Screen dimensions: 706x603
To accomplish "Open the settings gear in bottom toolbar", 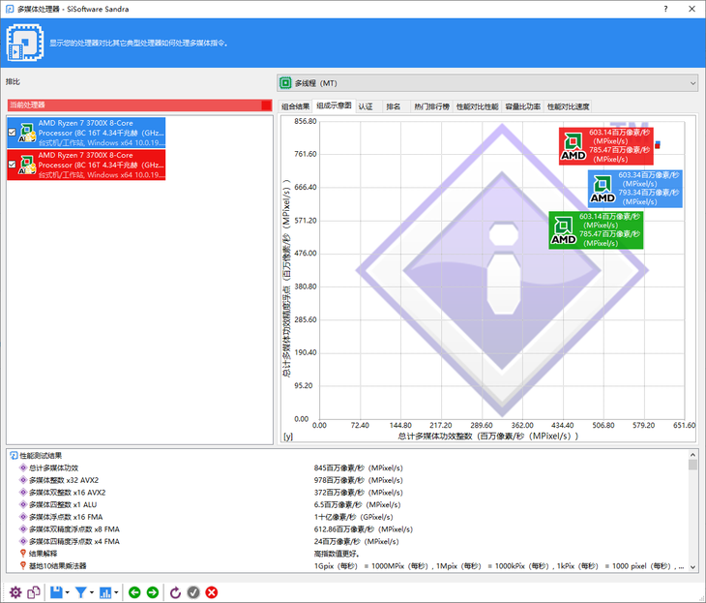I will tap(15, 592).
